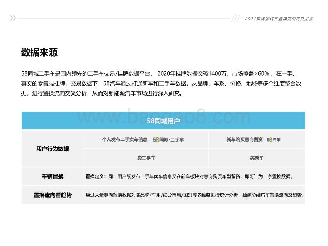Select the 用户行为数据 row label
Image resolution: width=328 pixels, height=246 pixels.
[52, 149]
